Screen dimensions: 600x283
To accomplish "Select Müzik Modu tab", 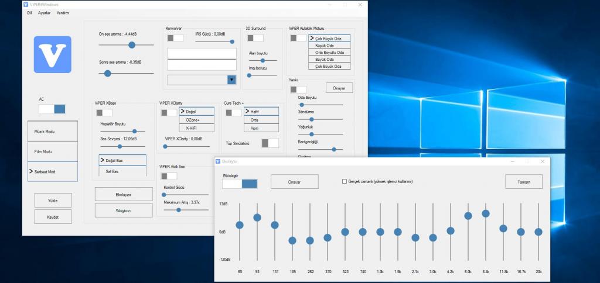I will point(53,132).
